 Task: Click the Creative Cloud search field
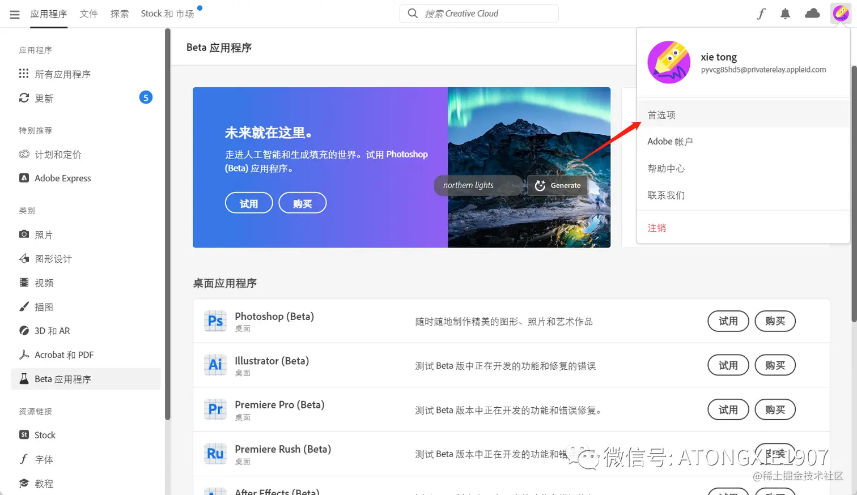pos(479,14)
